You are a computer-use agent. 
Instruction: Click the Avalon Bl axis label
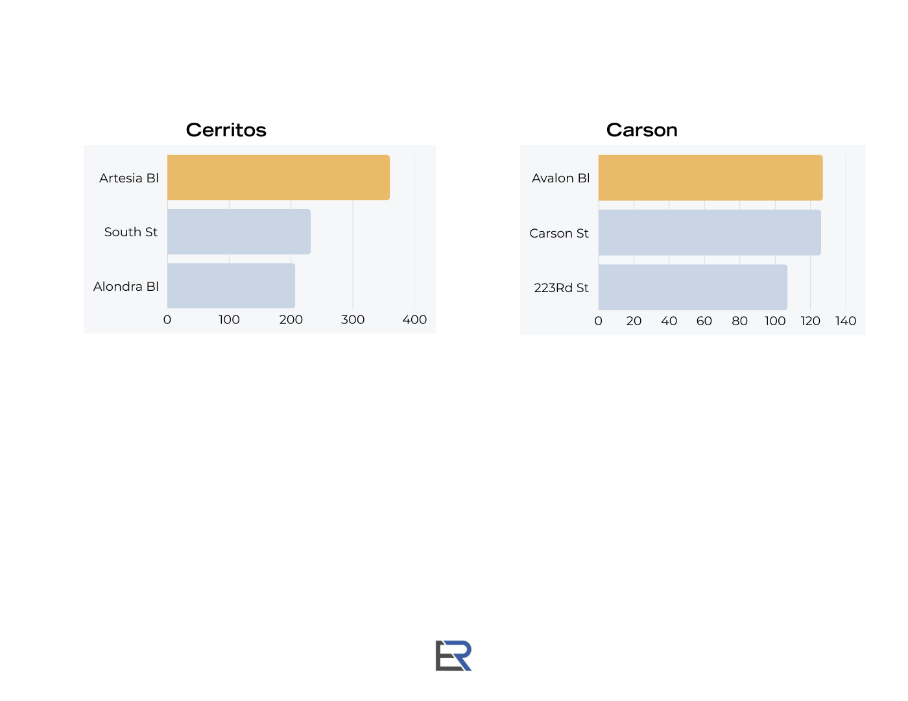point(561,178)
